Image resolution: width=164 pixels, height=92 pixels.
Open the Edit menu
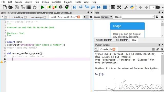(x=10, y=2)
